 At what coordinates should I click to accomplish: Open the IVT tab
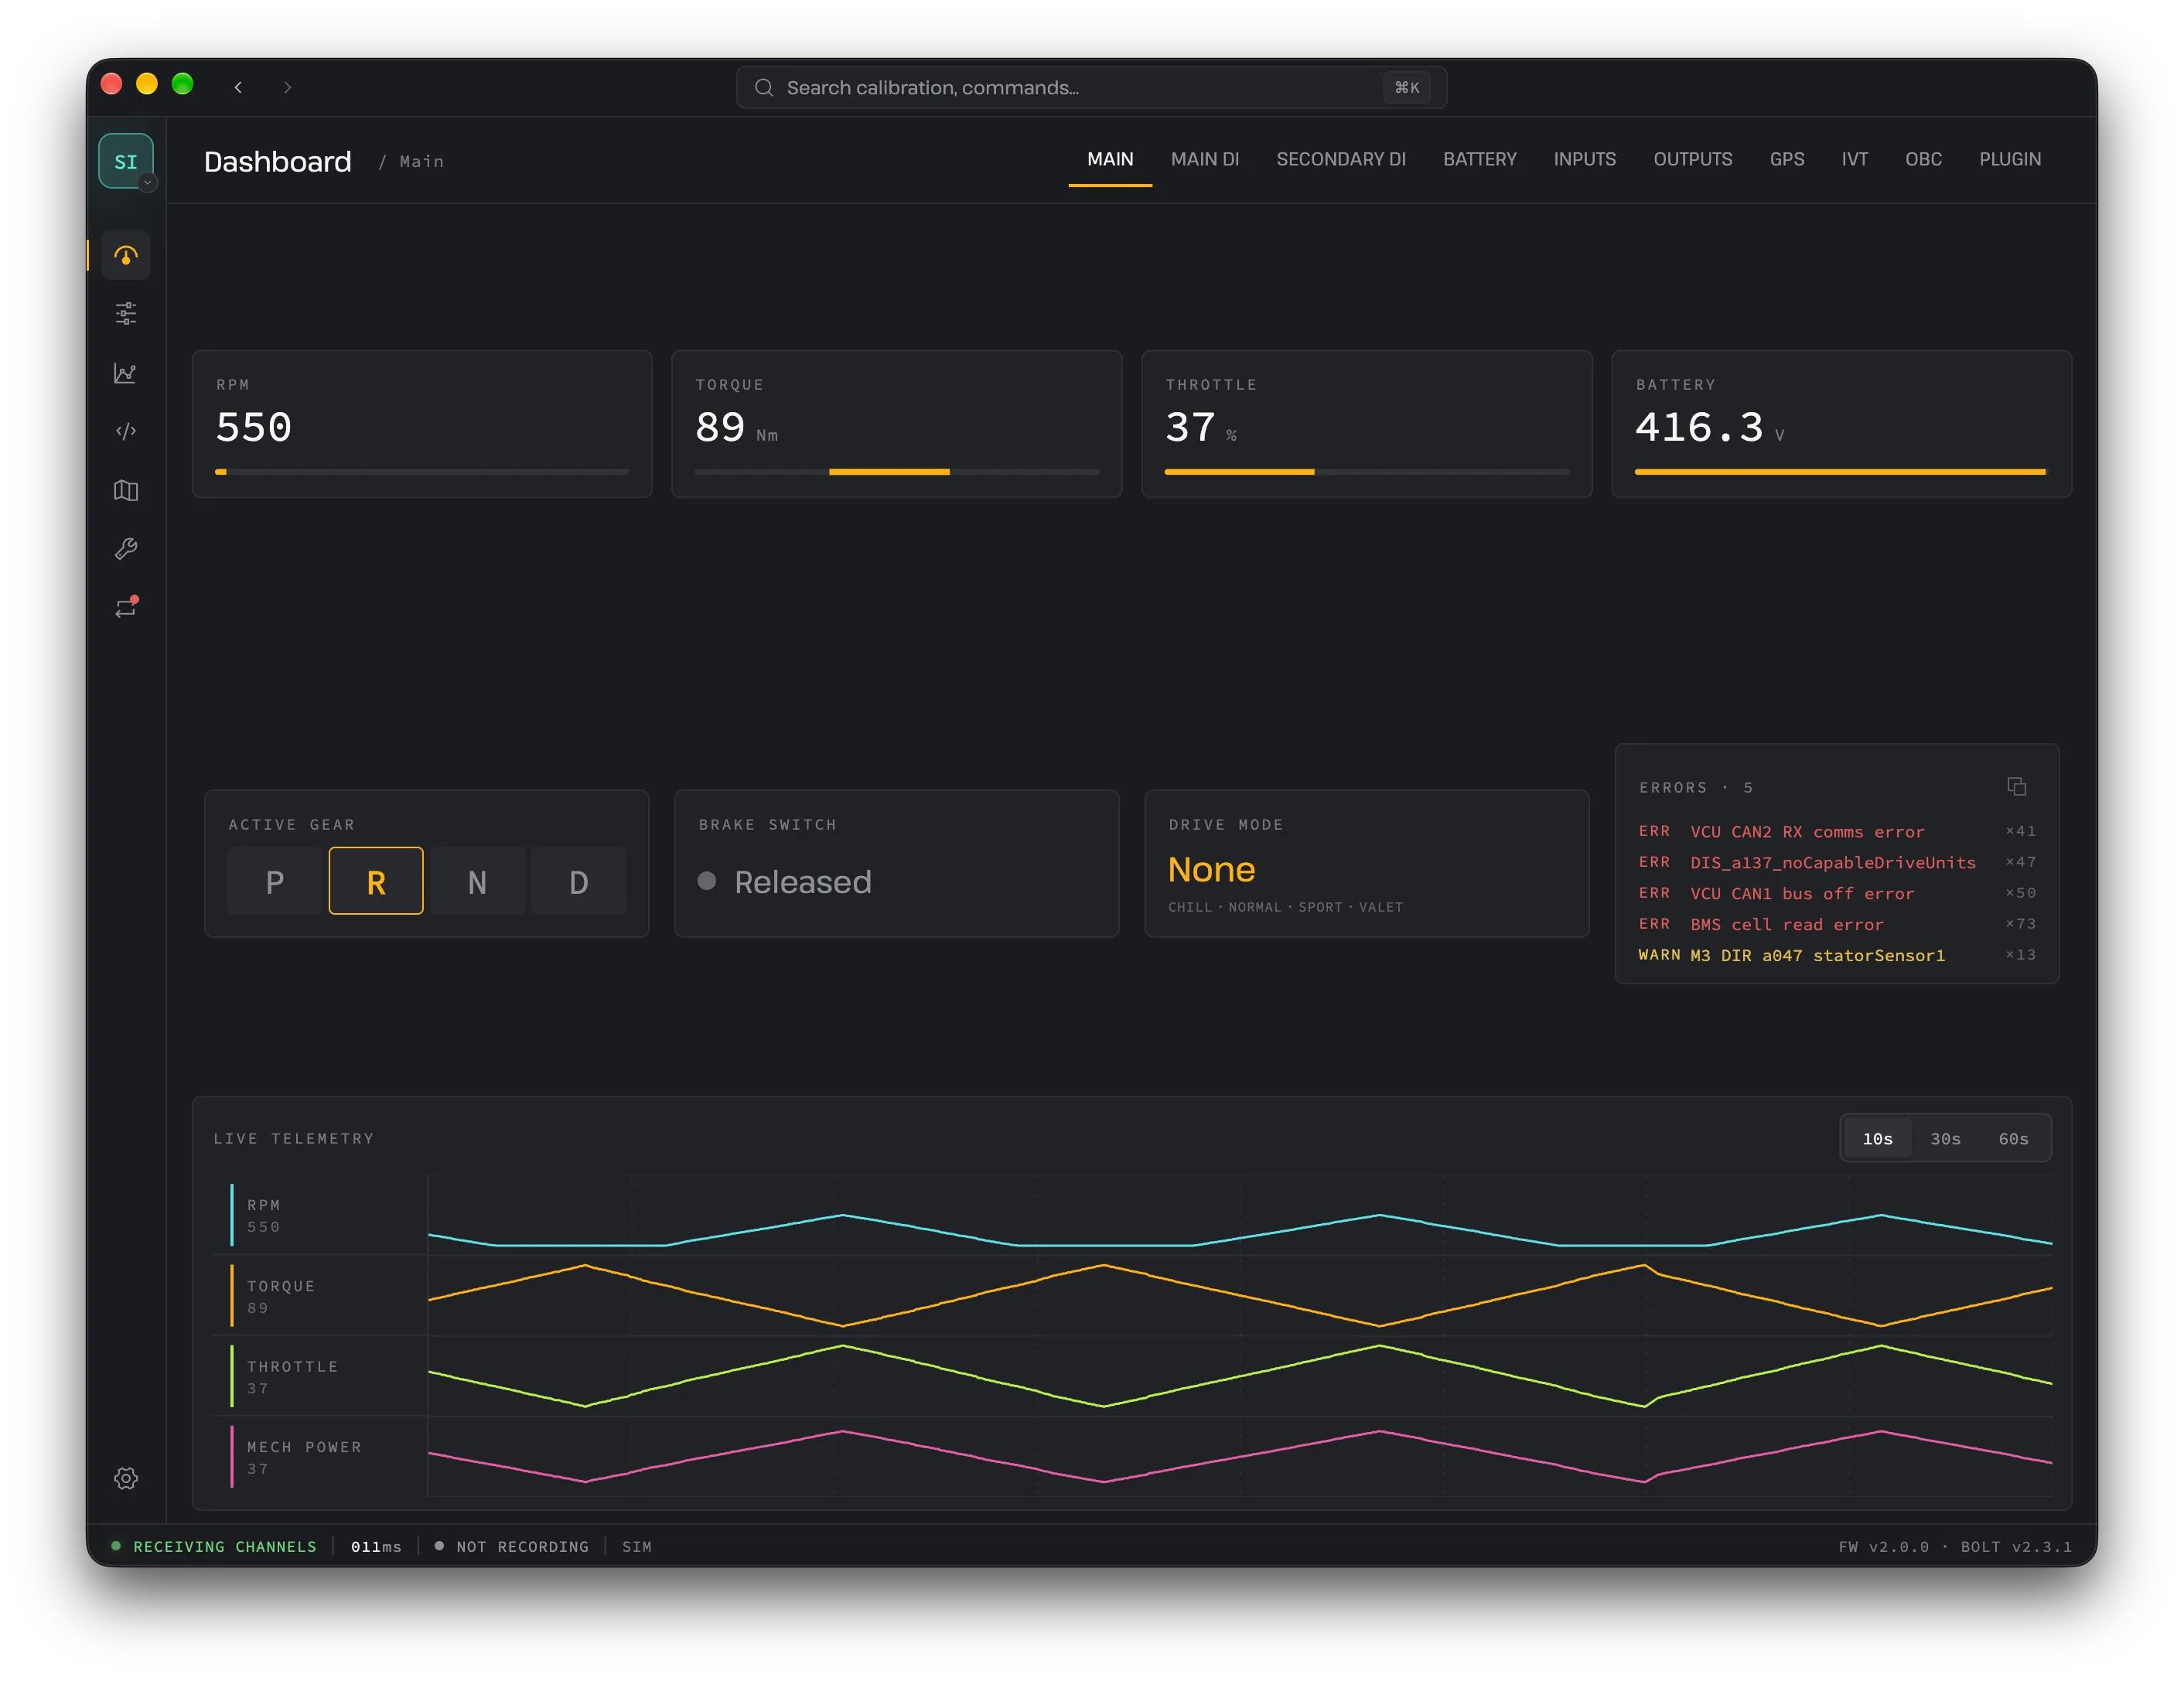(1854, 160)
